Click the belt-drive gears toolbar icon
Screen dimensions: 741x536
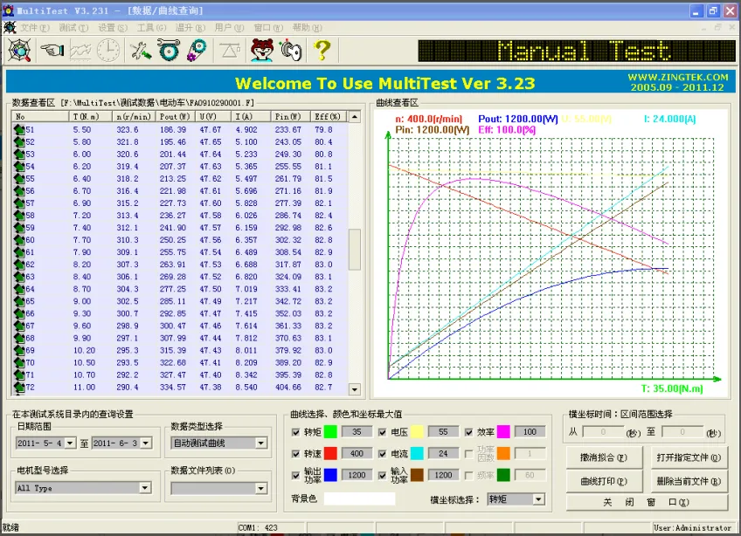[x=197, y=50]
